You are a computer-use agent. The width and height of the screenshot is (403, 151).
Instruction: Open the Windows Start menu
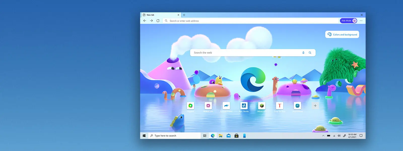pyautogui.click(x=144, y=136)
